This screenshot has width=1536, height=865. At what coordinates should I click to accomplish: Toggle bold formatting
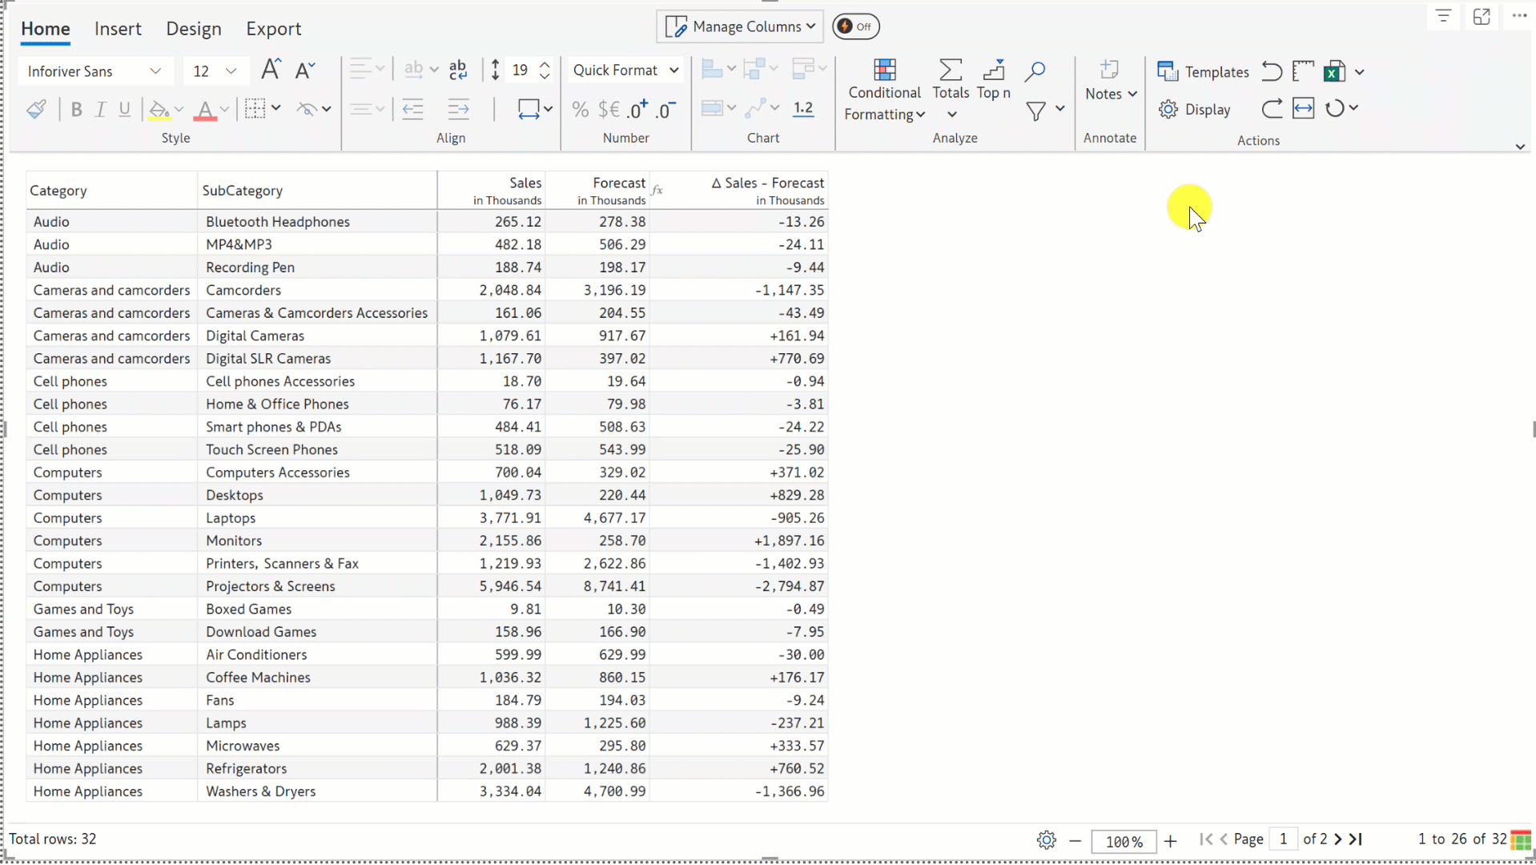(x=76, y=109)
